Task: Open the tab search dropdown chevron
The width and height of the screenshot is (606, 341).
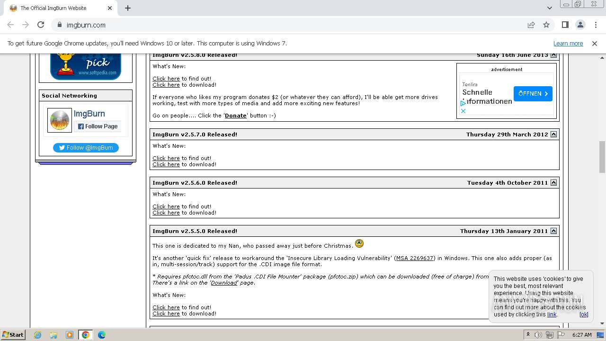Action: (549, 8)
